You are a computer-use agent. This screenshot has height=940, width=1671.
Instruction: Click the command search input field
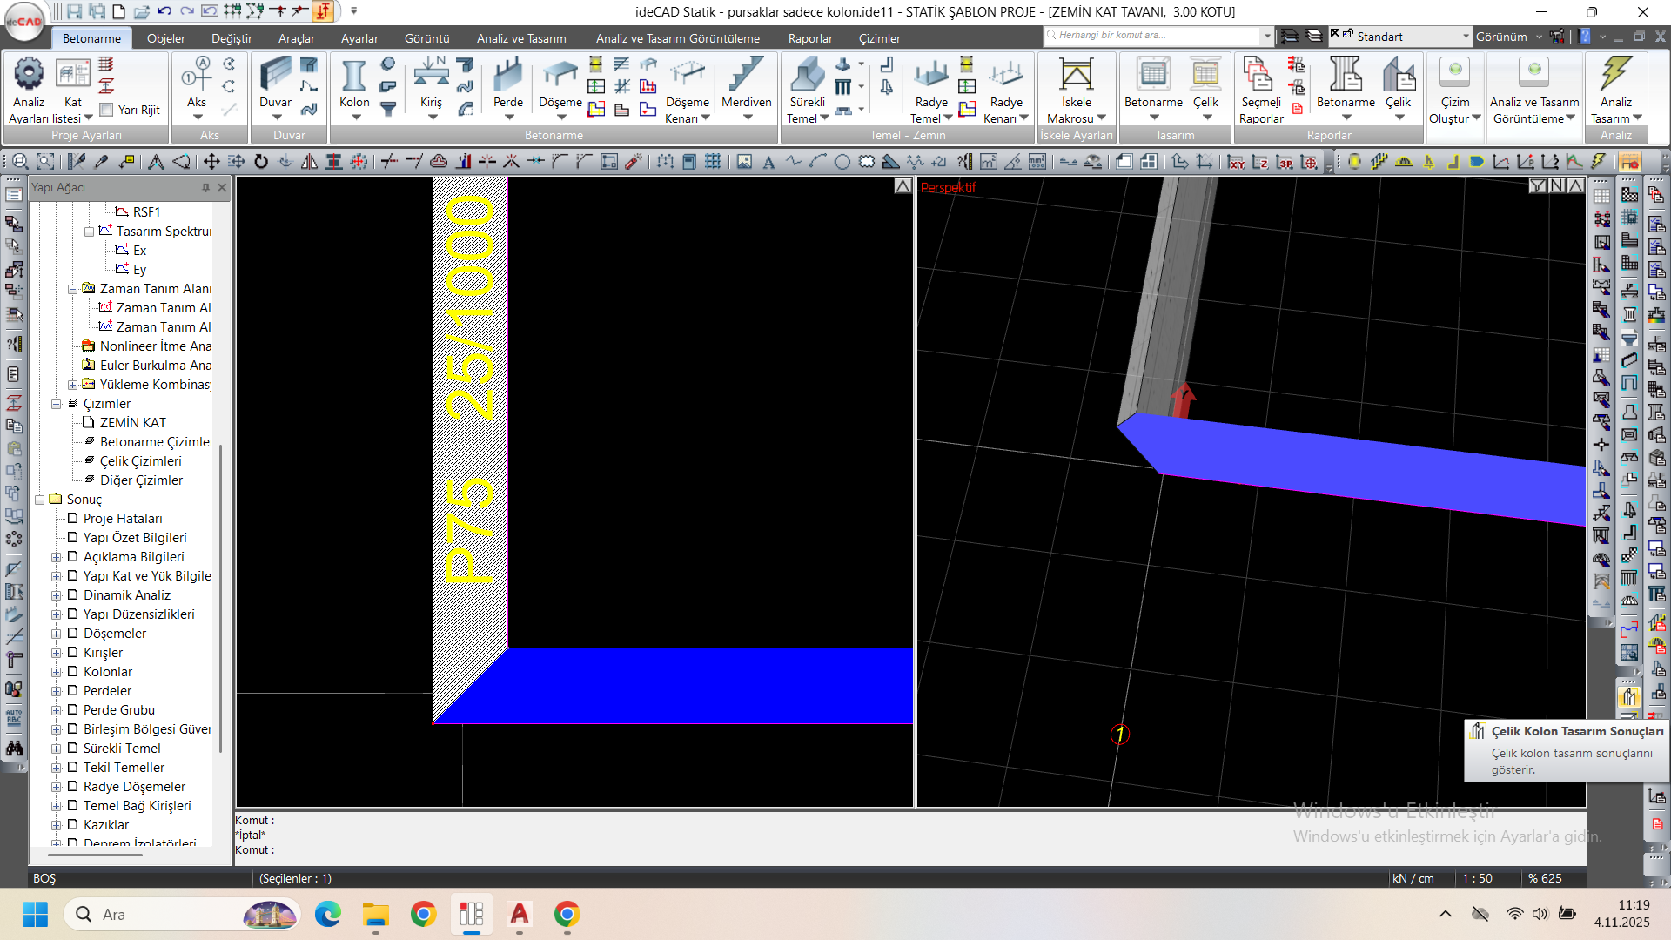(x=1153, y=36)
